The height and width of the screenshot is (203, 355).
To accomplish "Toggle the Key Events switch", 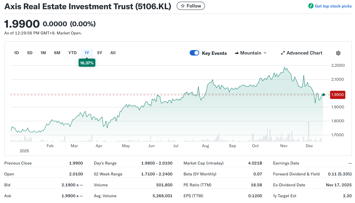I will [x=194, y=53].
